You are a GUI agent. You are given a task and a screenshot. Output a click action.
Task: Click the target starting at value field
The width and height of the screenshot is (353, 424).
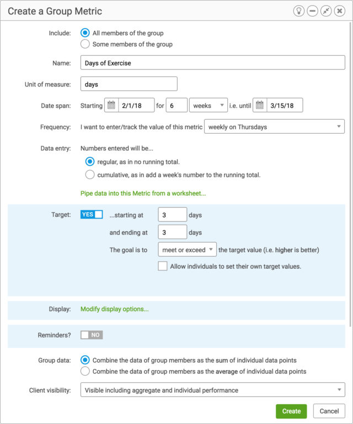pos(173,215)
